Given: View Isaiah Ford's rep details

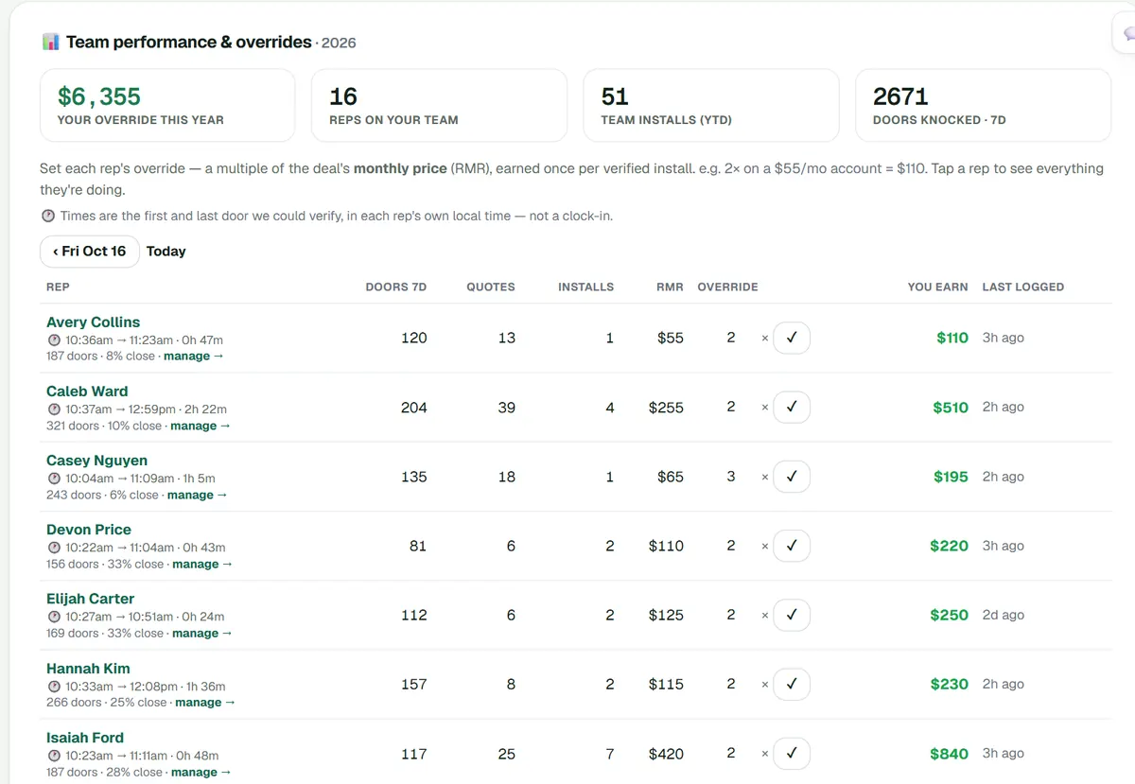Looking at the screenshot, I should [85, 738].
